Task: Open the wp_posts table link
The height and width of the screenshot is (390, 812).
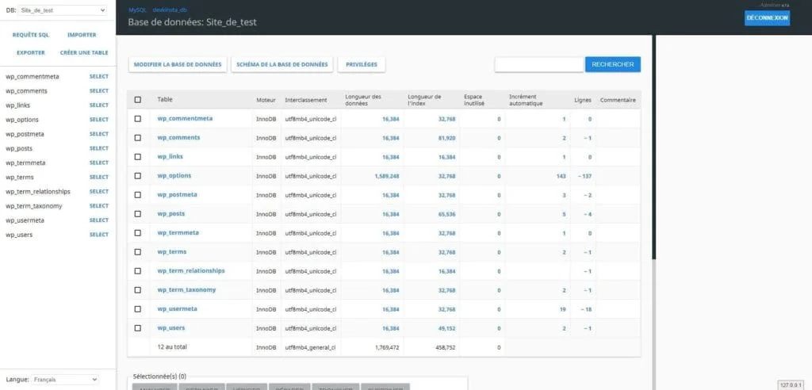Action: [170, 213]
